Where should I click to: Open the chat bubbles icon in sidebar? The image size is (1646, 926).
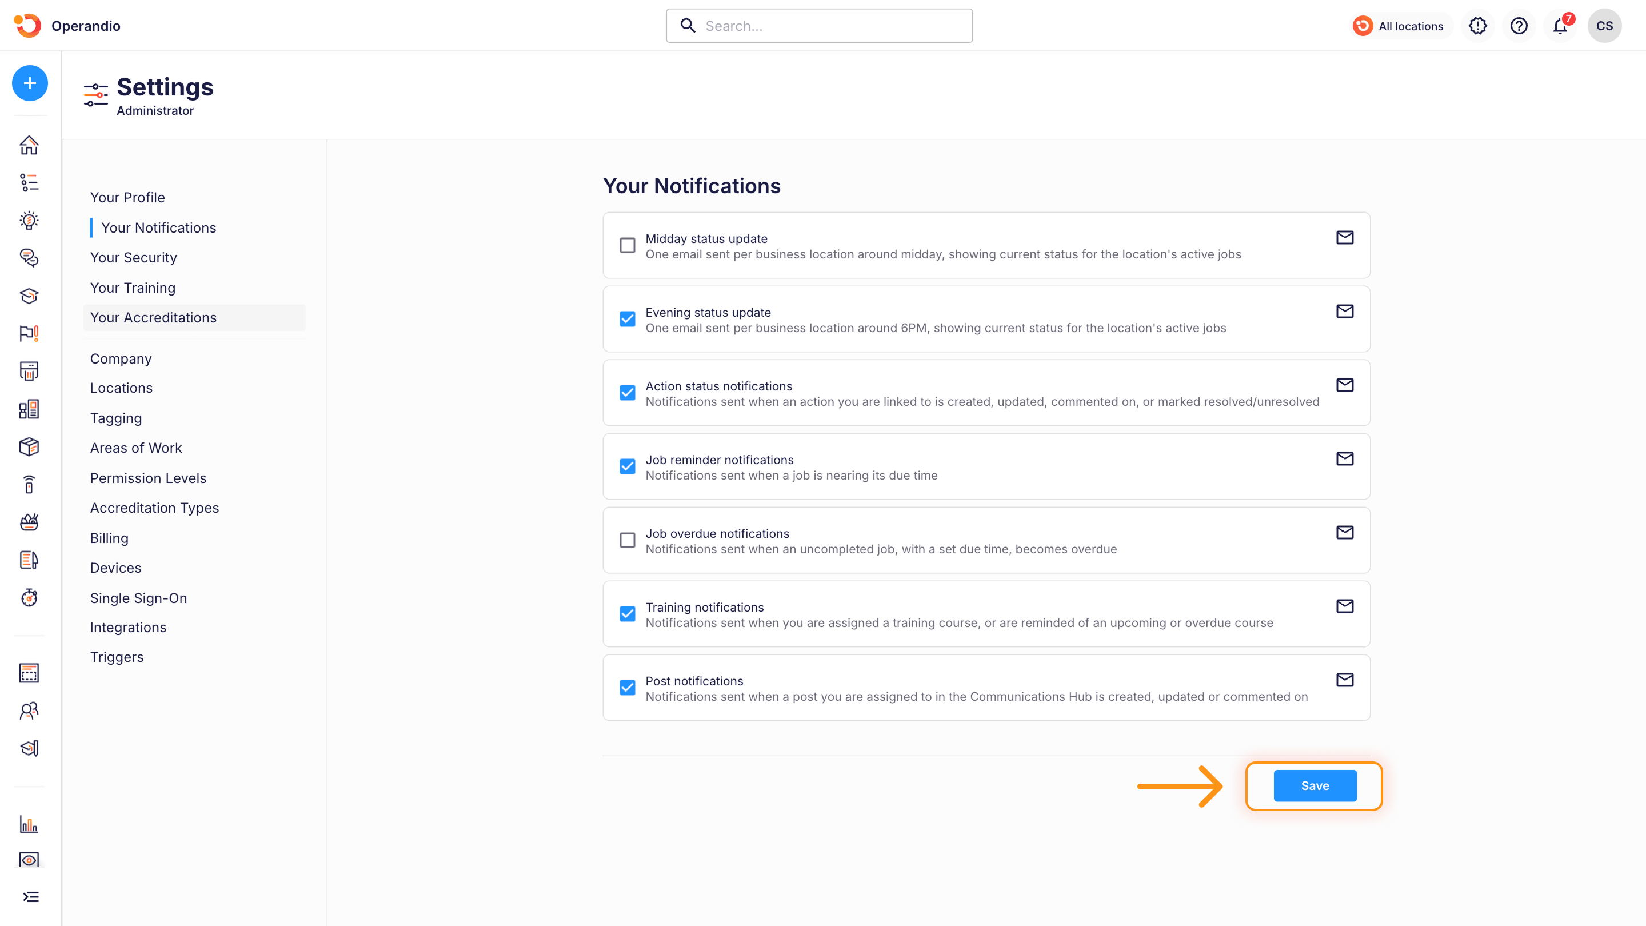[29, 258]
